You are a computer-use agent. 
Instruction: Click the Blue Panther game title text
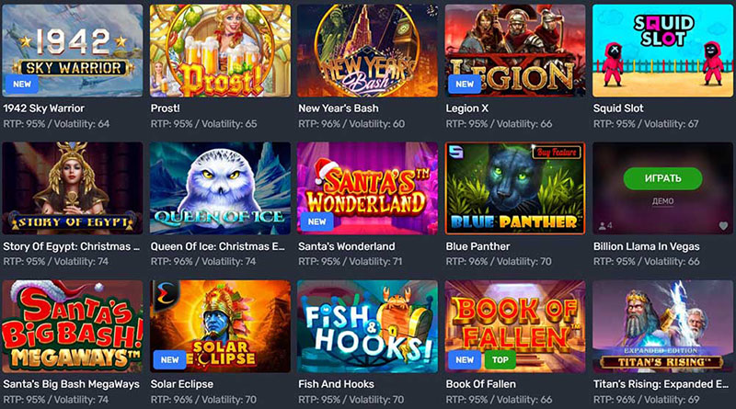click(x=477, y=246)
